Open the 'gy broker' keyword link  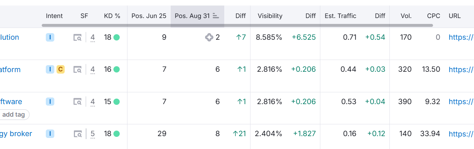point(16,134)
